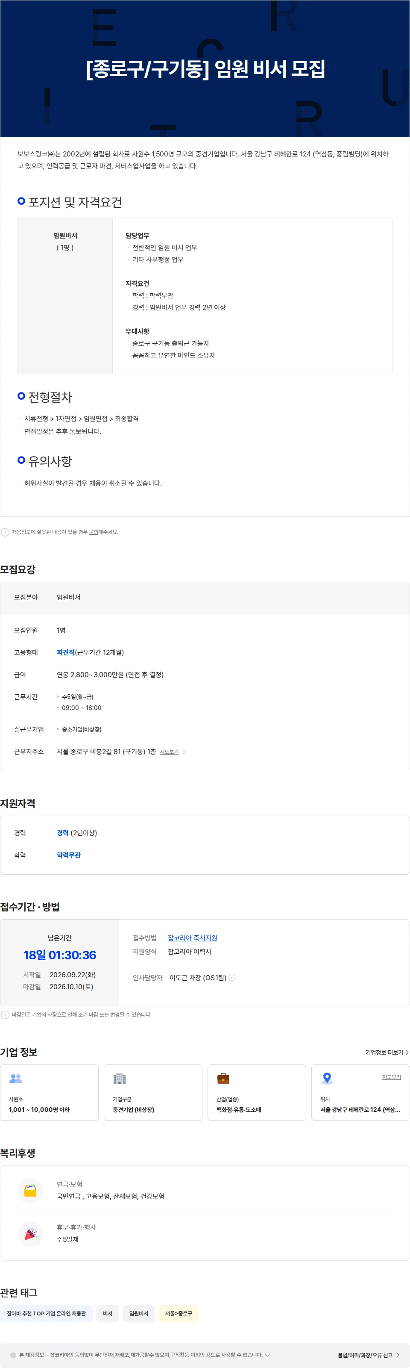This screenshot has width=410, height=1368.
Task: Click the plus icon beside 이도근 차장
Action: coord(232,977)
